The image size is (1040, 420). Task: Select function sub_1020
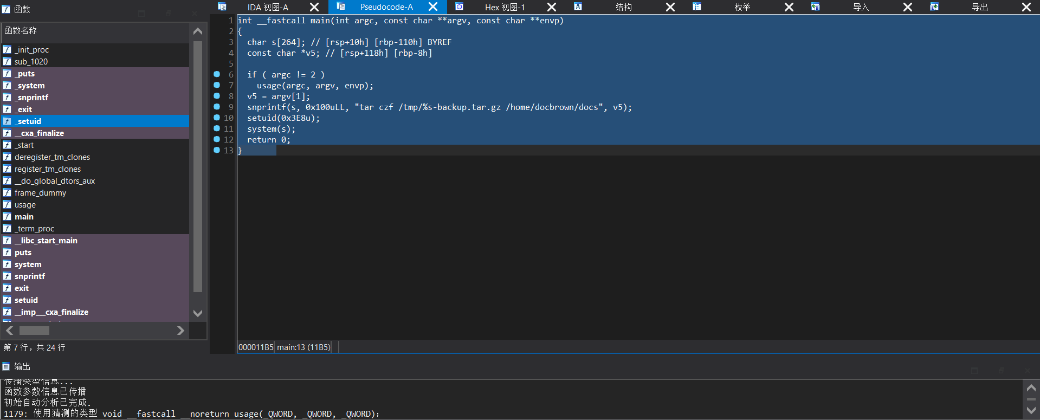95,61
